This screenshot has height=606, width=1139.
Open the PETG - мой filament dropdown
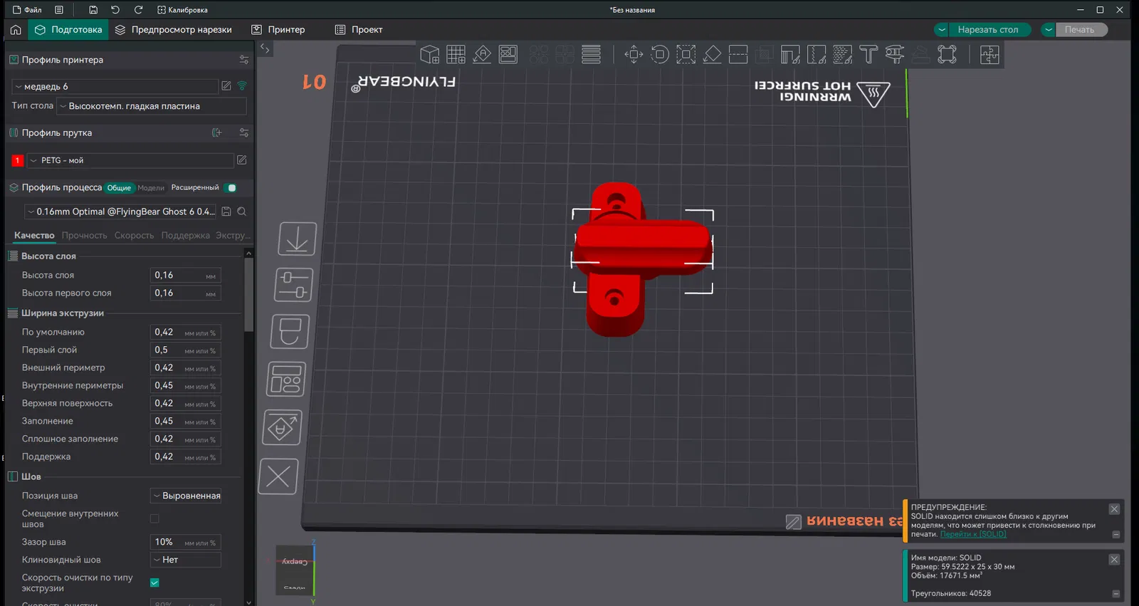(130, 160)
